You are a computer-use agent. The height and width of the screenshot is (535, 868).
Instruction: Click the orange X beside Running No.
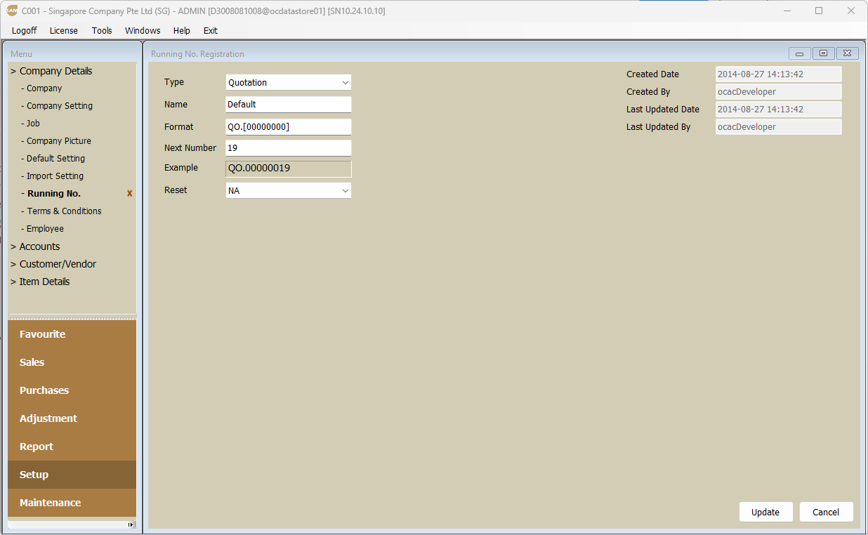click(x=129, y=194)
